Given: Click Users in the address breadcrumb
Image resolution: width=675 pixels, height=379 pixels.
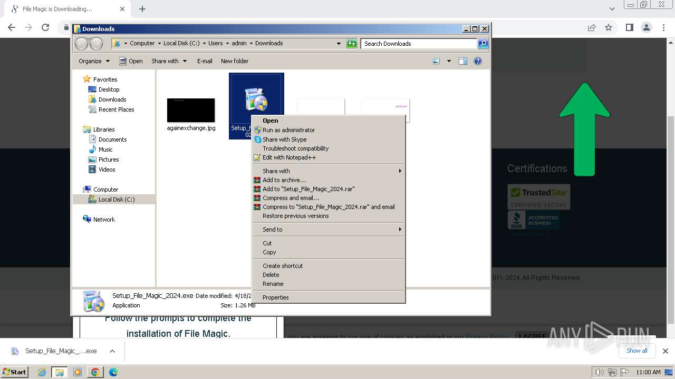Looking at the screenshot, I should click(215, 43).
